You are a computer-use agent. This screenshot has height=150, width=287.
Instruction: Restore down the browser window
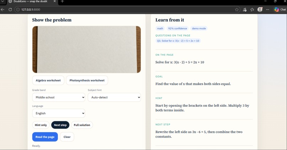point(275,1)
